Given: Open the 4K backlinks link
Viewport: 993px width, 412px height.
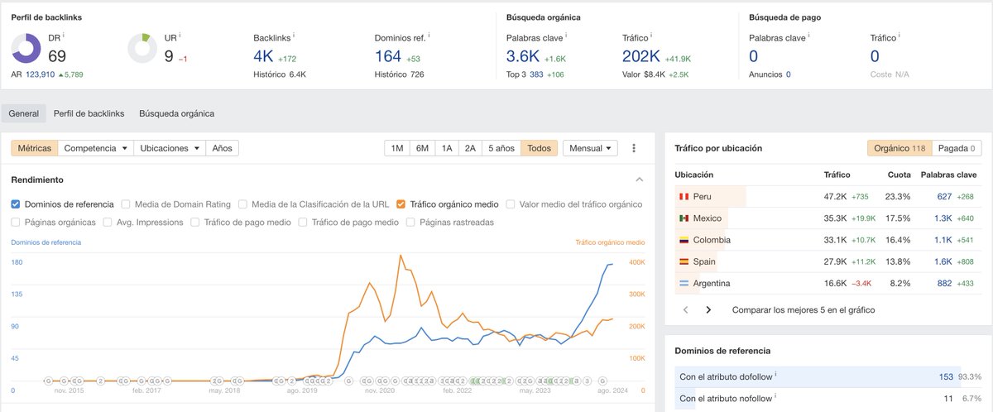Looking at the screenshot, I should click(x=263, y=56).
